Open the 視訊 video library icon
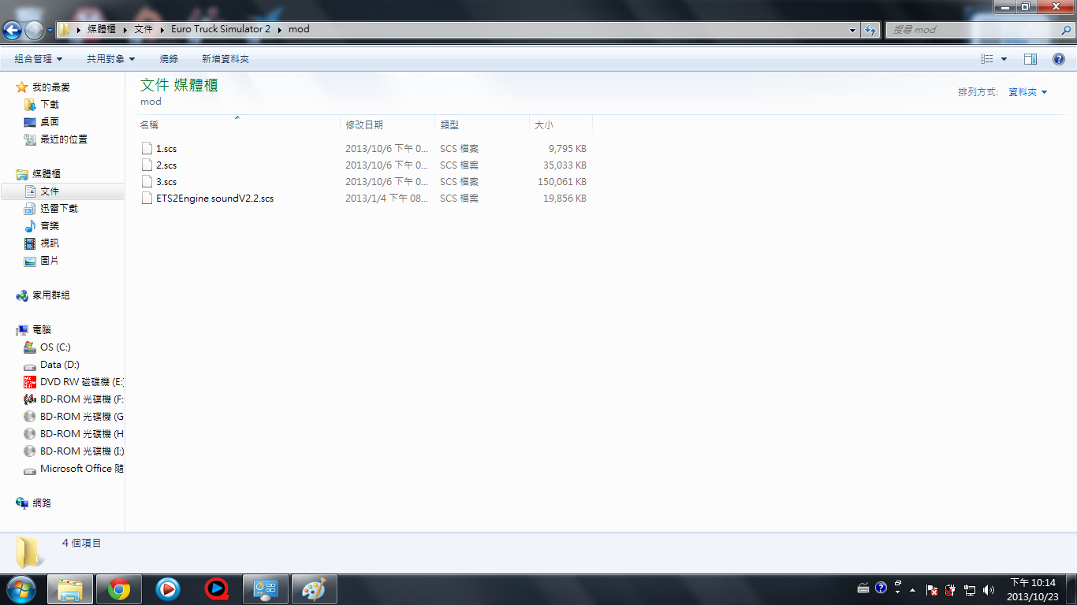Viewport: 1077px width, 605px height. coord(30,243)
